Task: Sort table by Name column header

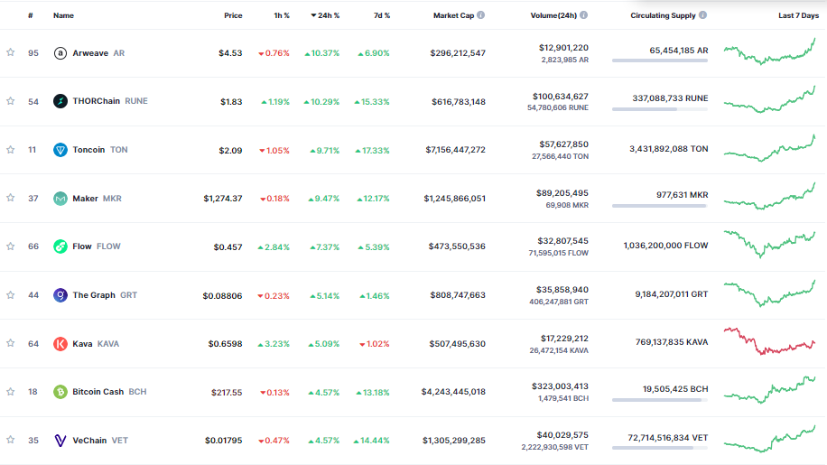Action: pyautogui.click(x=63, y=16)
